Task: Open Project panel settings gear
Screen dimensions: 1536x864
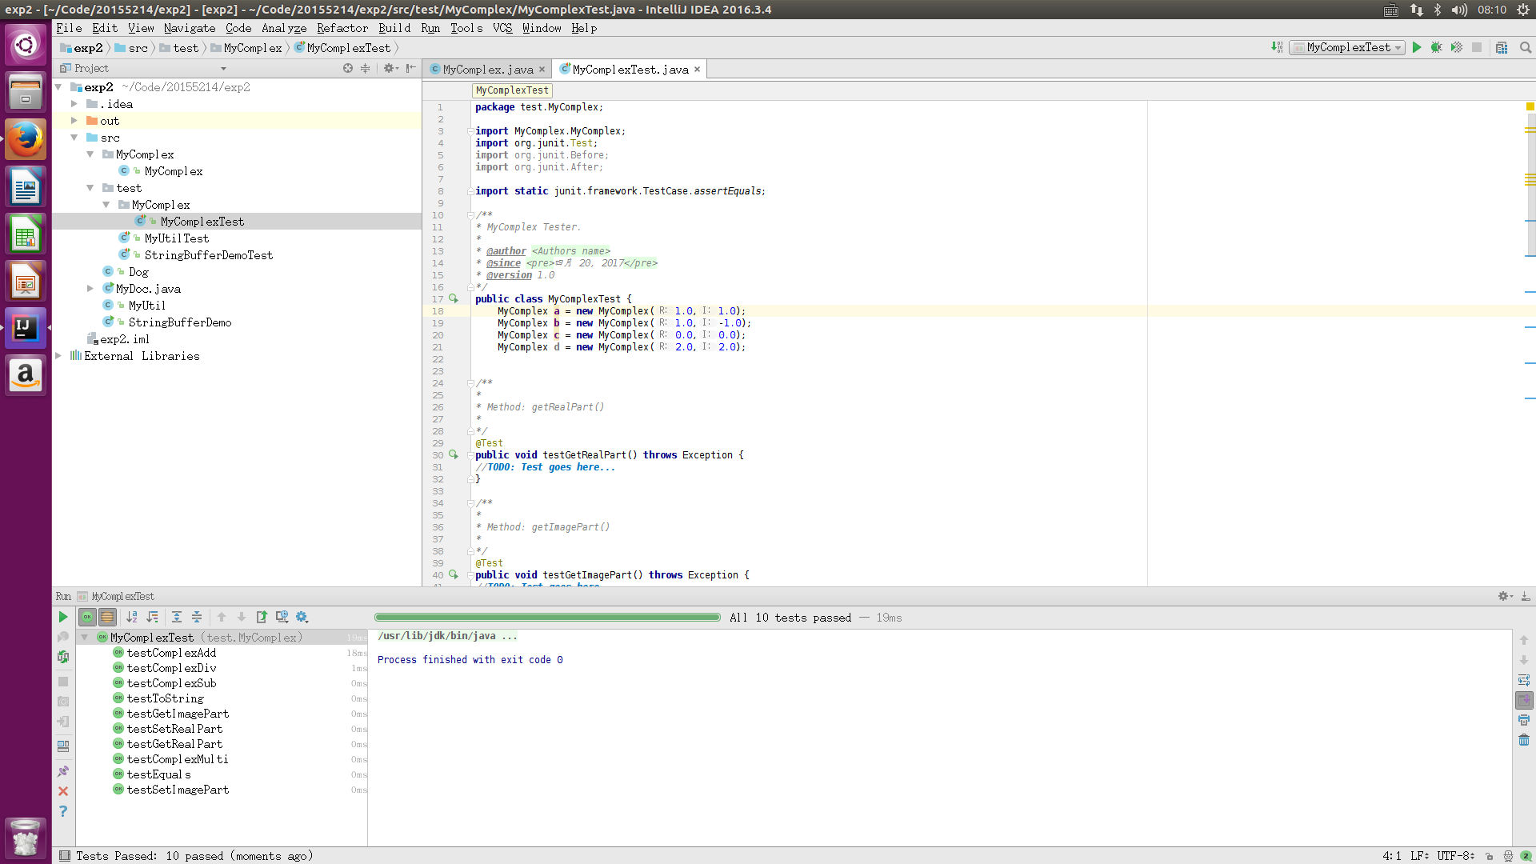Action: (x=390, y=69)
